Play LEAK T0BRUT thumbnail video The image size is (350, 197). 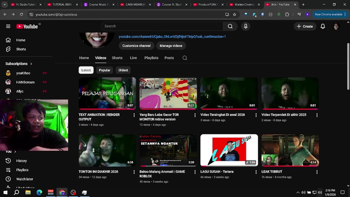click(290, 150)
